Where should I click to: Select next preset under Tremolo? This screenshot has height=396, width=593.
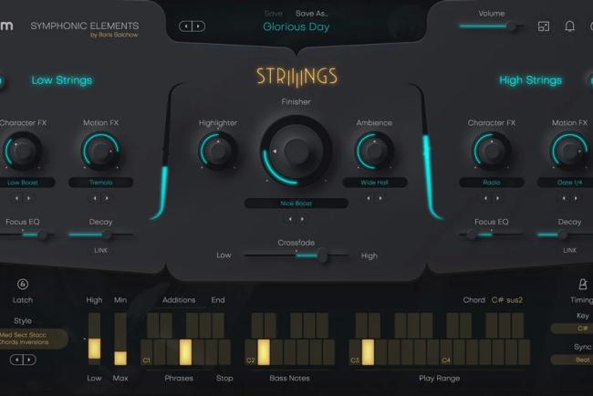(x=107, y=198)
